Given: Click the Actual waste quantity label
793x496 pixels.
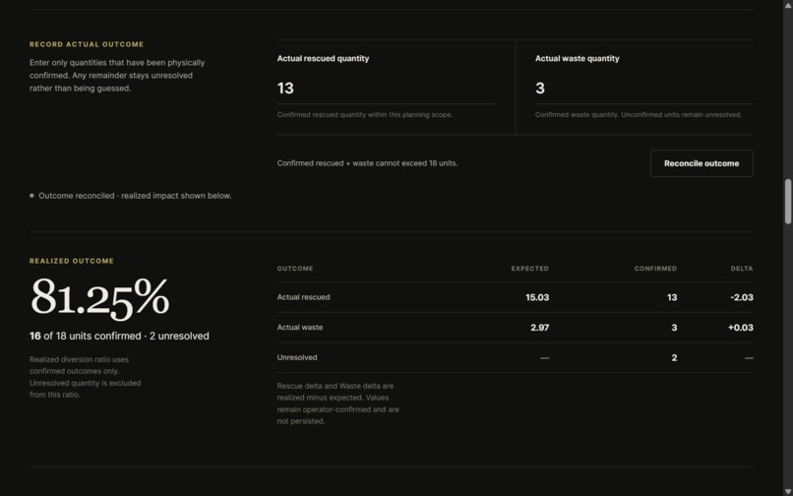Looking at the screenshot, I should coord(578,58).
